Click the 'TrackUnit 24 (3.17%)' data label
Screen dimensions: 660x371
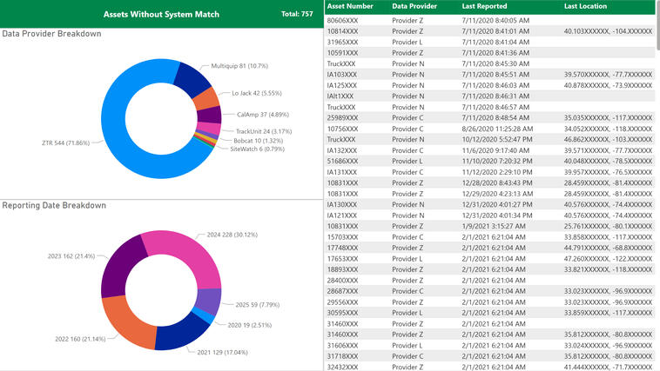(264, 131)
